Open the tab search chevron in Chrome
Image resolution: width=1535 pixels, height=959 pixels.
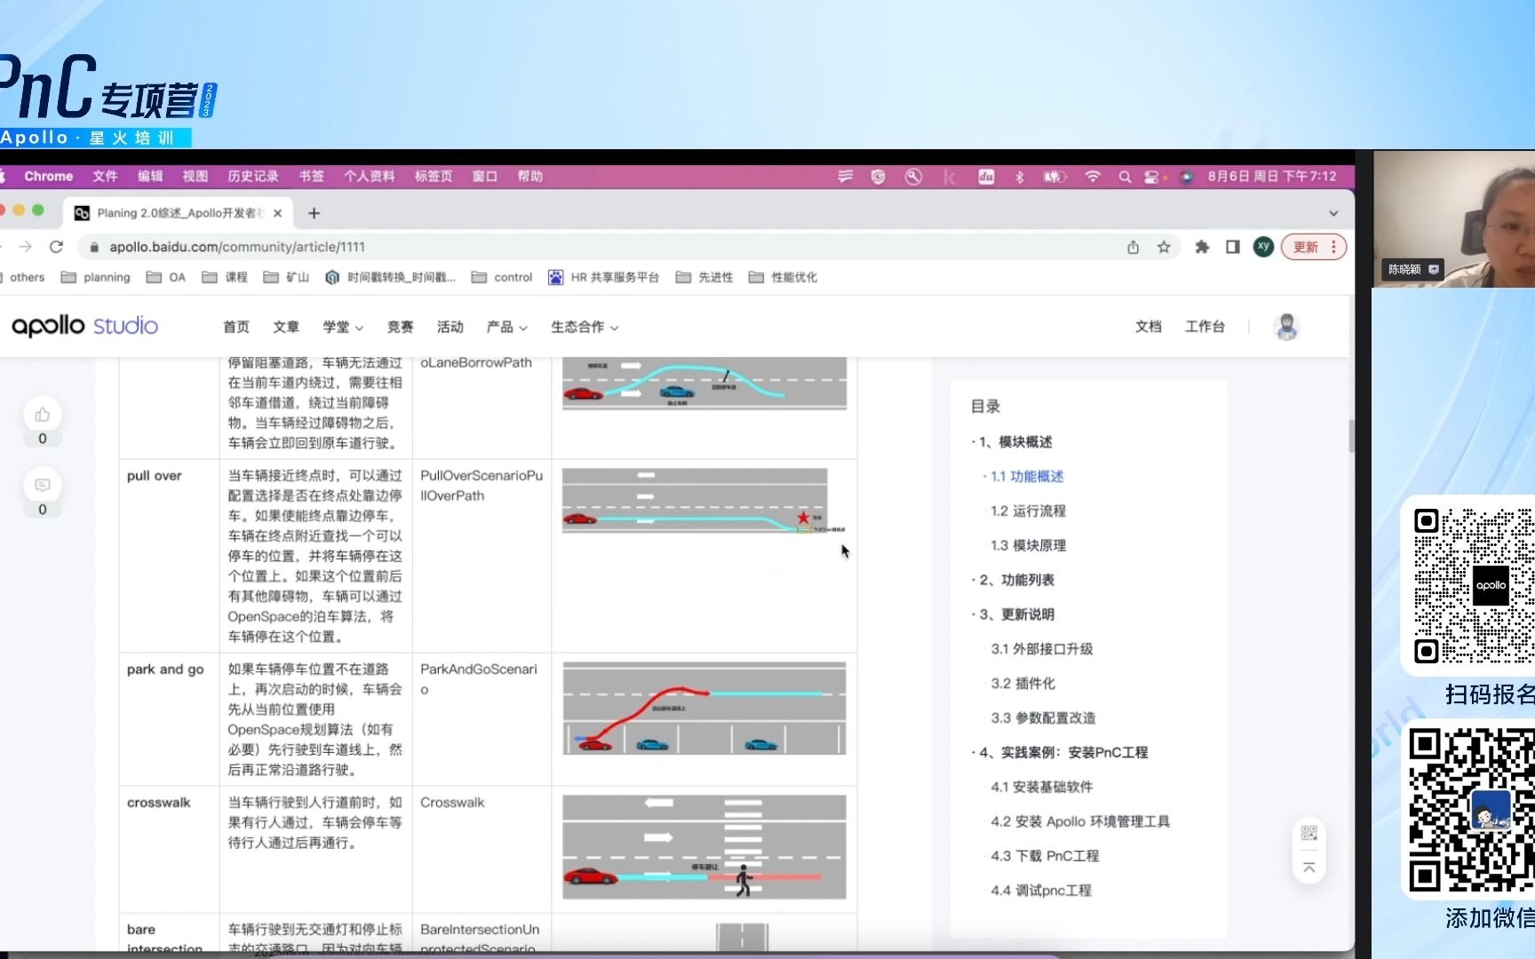pos(1332,213)
